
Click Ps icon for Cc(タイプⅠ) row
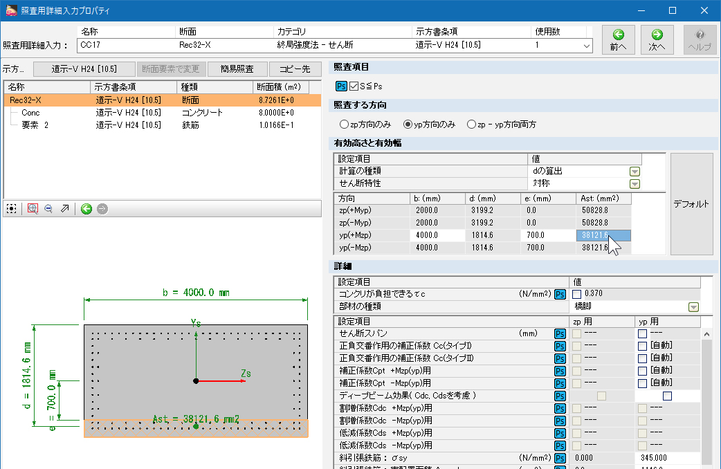pos(560,347)
